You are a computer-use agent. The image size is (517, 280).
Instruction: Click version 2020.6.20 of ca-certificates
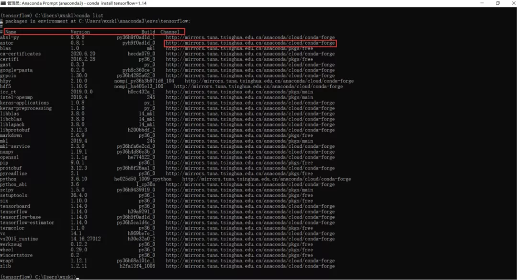click(83, 54)
